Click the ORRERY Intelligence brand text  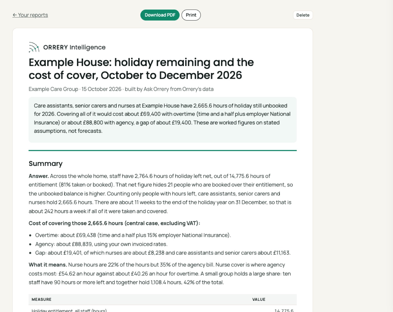74,47
